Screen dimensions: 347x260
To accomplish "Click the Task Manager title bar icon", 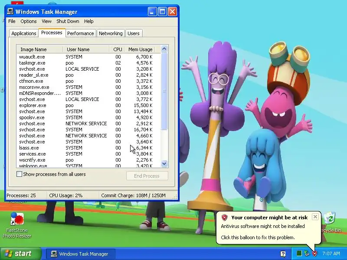I will (10, 11).
